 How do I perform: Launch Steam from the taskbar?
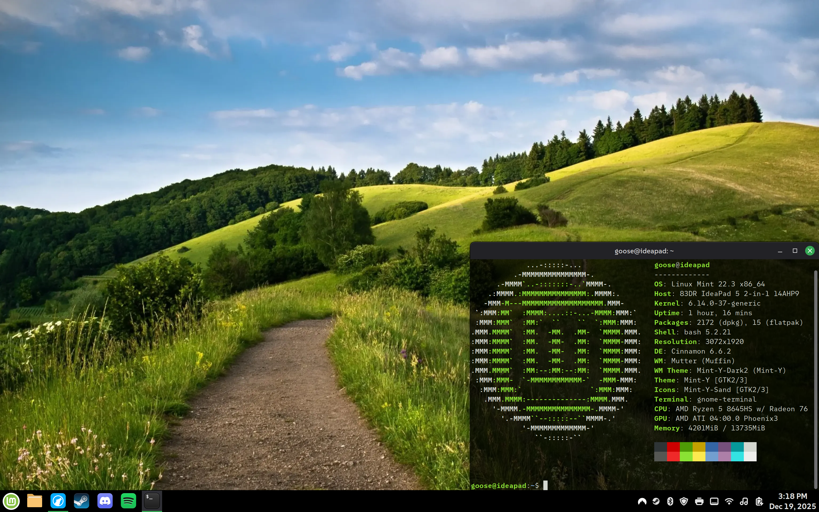point(82,501)
